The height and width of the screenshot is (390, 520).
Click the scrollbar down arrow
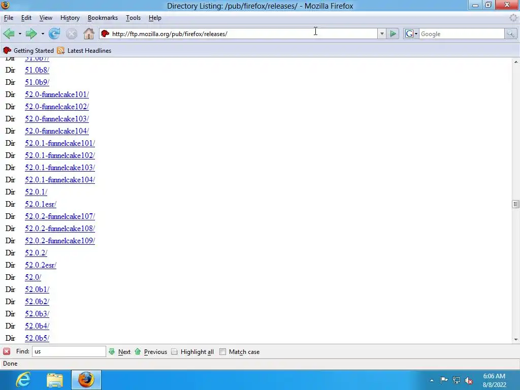tap(515, 339)
